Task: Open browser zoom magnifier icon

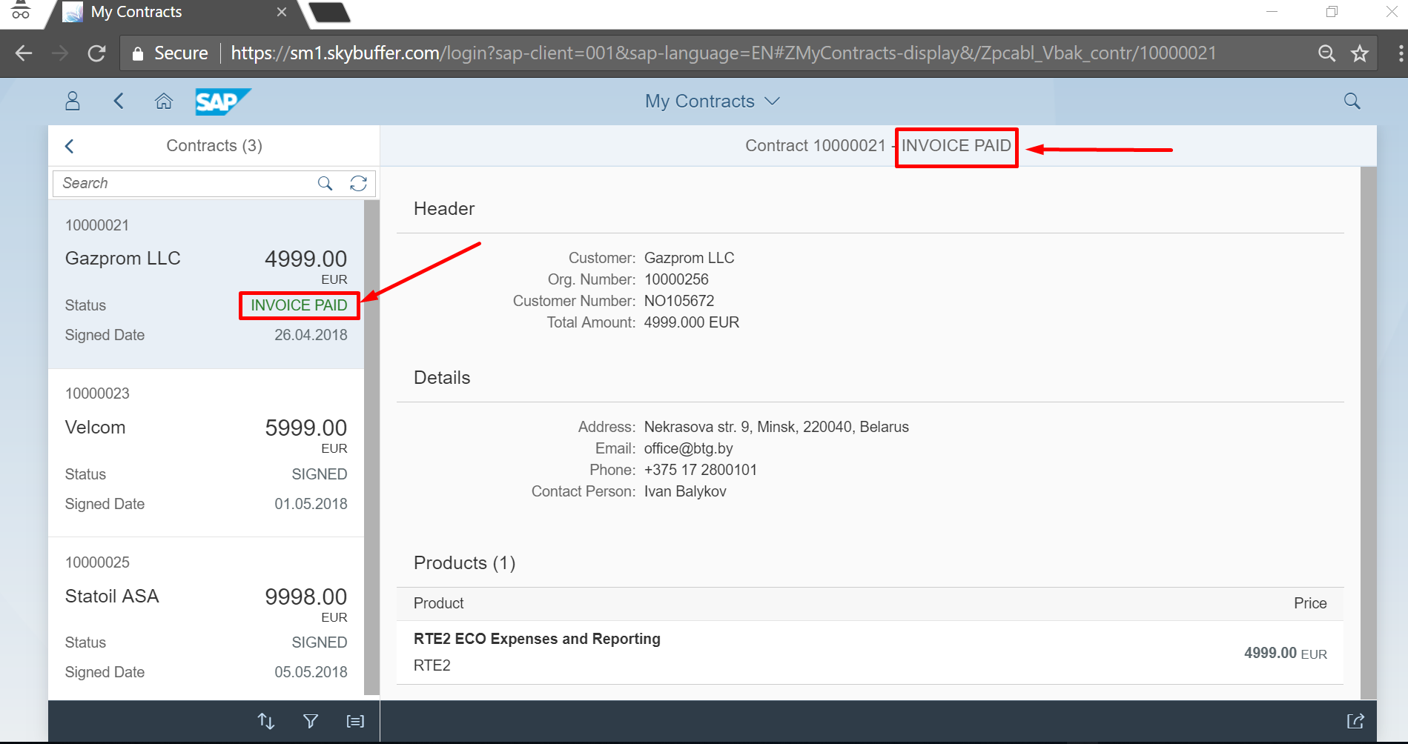Action: pos(1326,53)
